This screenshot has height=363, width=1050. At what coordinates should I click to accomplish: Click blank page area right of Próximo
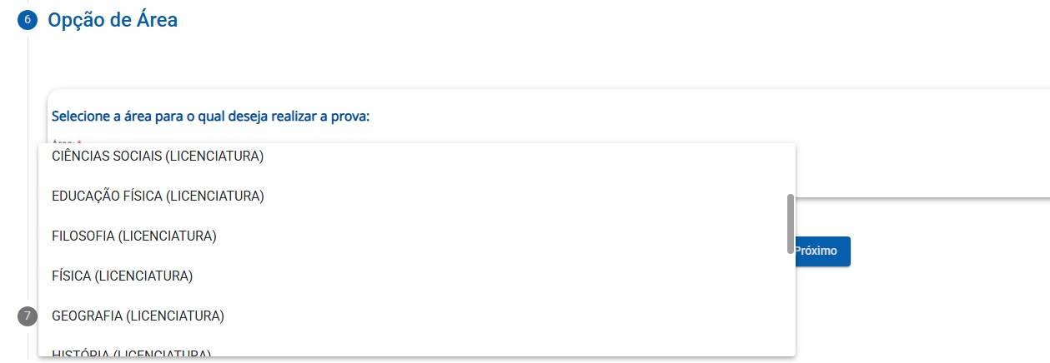[x=951, y=251]
